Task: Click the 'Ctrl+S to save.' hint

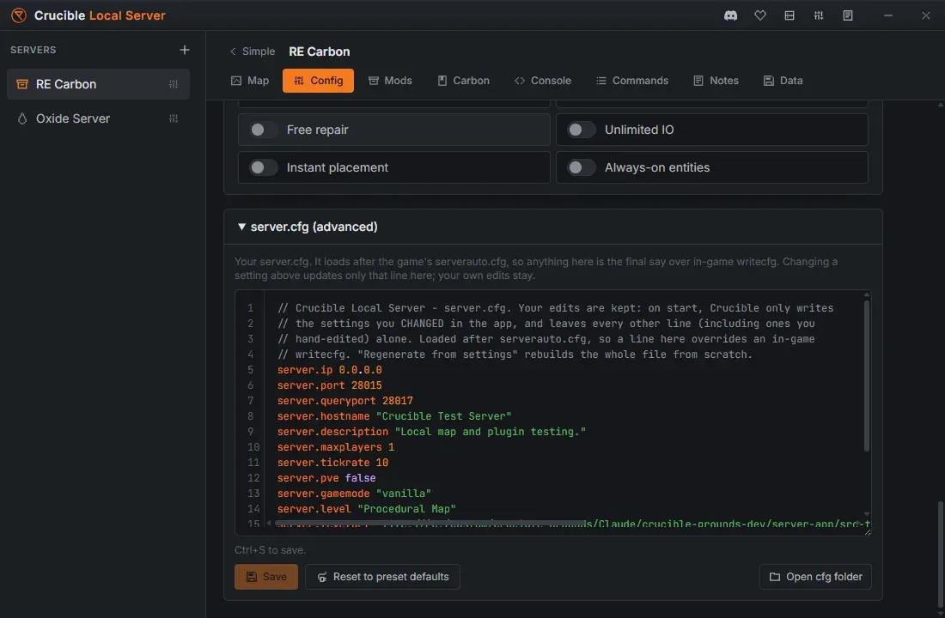Action: coord(270,550)
